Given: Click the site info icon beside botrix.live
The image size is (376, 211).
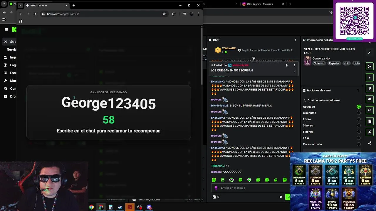Looking at the screenshot, I should click(43, 14).
